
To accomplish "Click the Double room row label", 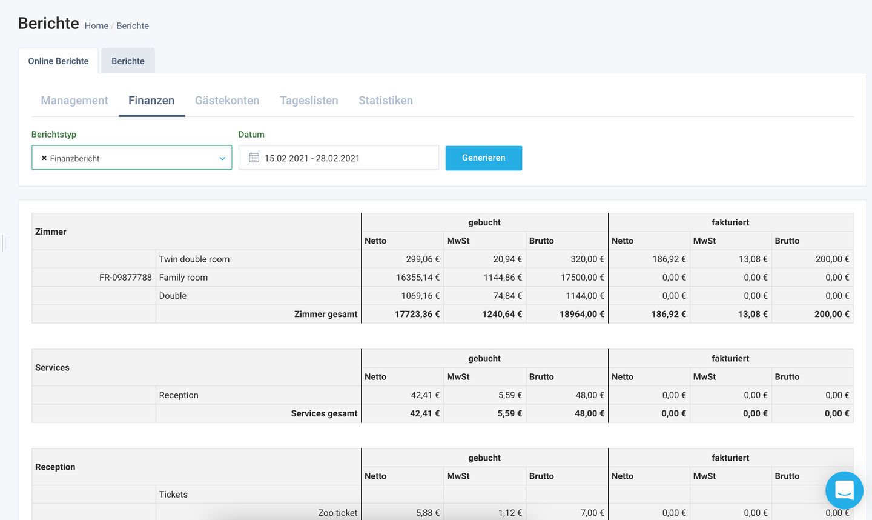I will [173, 296].
